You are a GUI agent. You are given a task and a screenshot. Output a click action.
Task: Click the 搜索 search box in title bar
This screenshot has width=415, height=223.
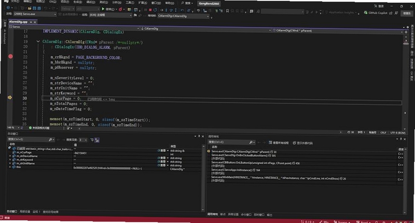pos(187,3)
